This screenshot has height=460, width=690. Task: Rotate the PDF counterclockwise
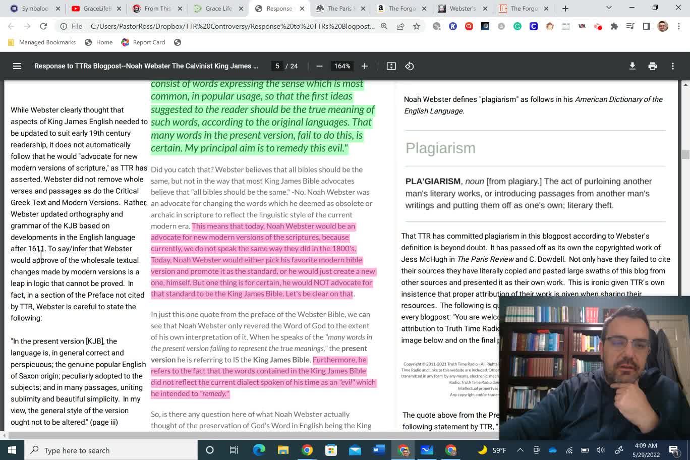(410, 66)
